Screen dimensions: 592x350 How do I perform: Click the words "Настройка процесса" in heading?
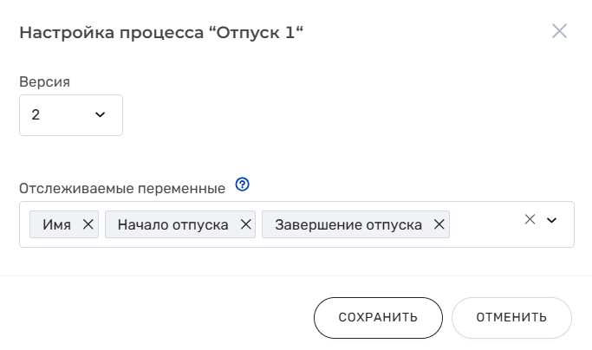(111, 33)
